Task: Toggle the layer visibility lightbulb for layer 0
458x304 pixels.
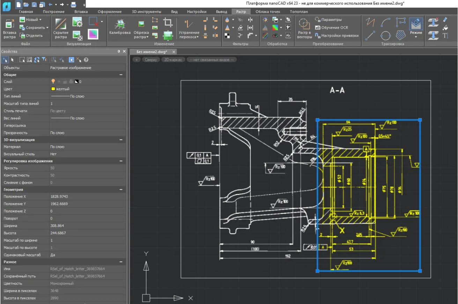Action: click(x=53, y=81)
